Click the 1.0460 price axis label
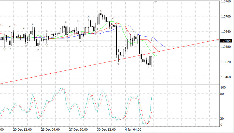The height and width of the screenshot is (133, 234). pos(225,77)
